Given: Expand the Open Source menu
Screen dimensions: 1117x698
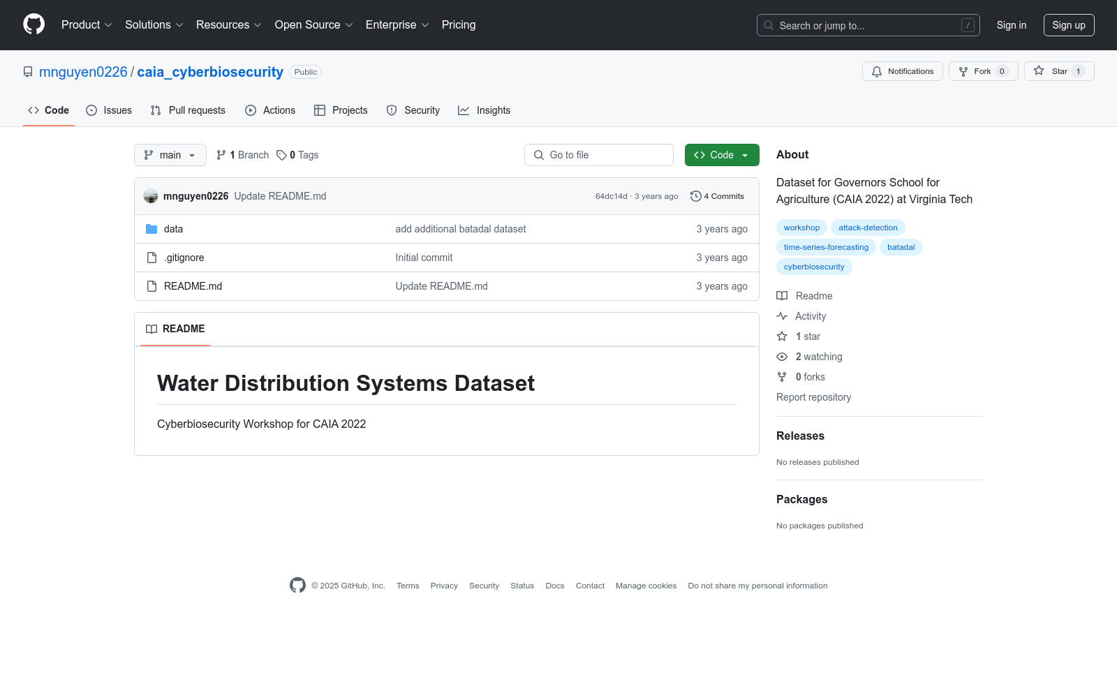Looking at the screenshot, I should 314,24.
